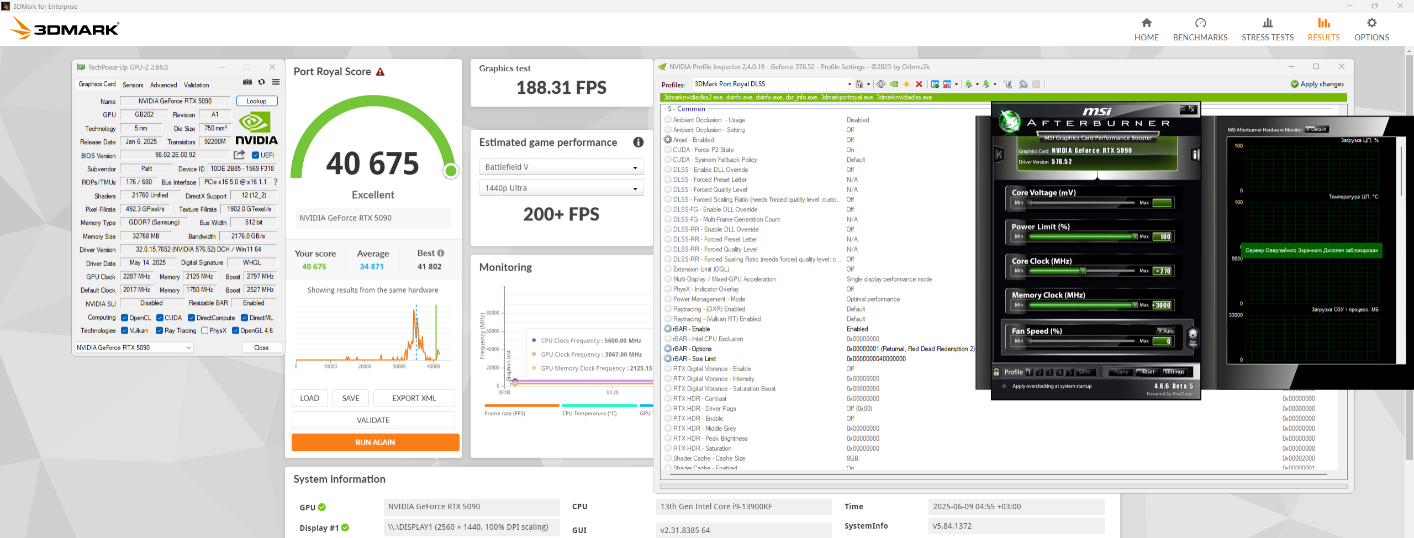Click the RUN AGAIN button
The width and height of the screenshot is (1414, 538).
(376, 442)
